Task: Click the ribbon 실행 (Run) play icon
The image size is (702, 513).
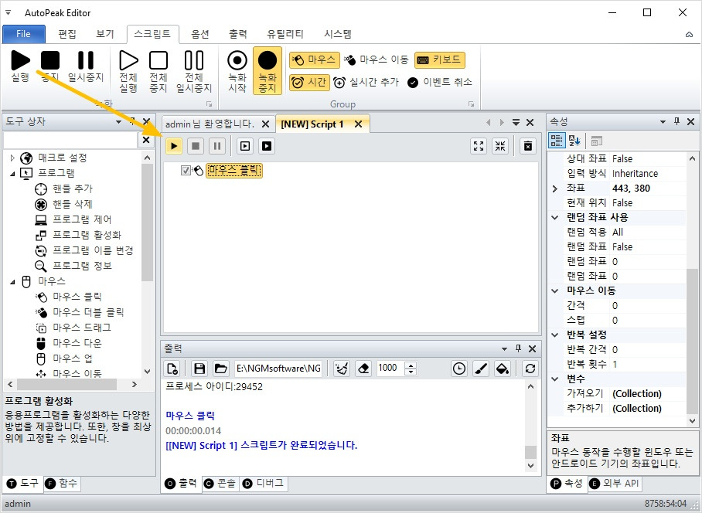Action: click(x=20, y=60)
